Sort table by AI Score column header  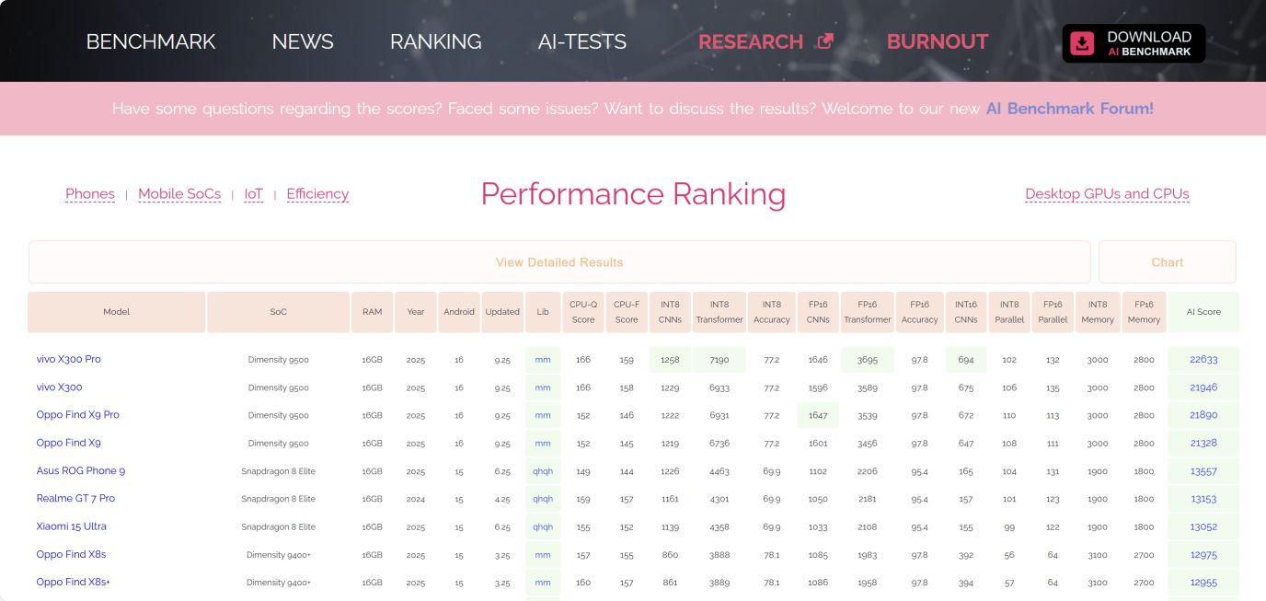coord(1203,312)
